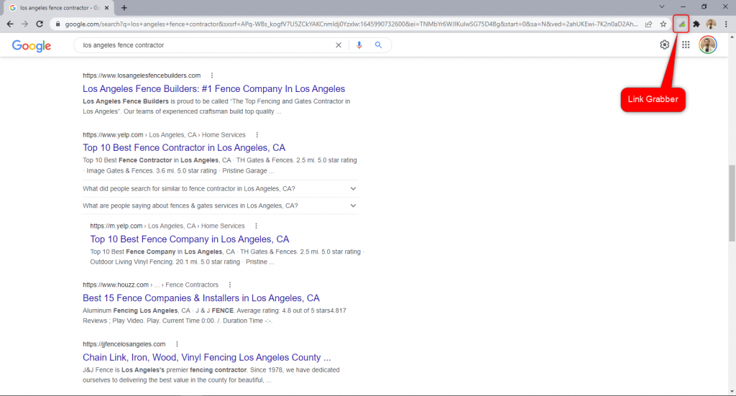The width and height of the screenshot is (736, 396).
Task: Open a new browser tab
Action: (x=124, y=7)
